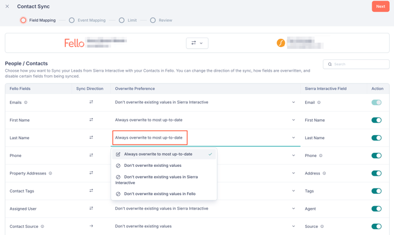Click the sync direction icon for Assigned User
Viewport: 394px width, 235px height.
coord(91,209)
